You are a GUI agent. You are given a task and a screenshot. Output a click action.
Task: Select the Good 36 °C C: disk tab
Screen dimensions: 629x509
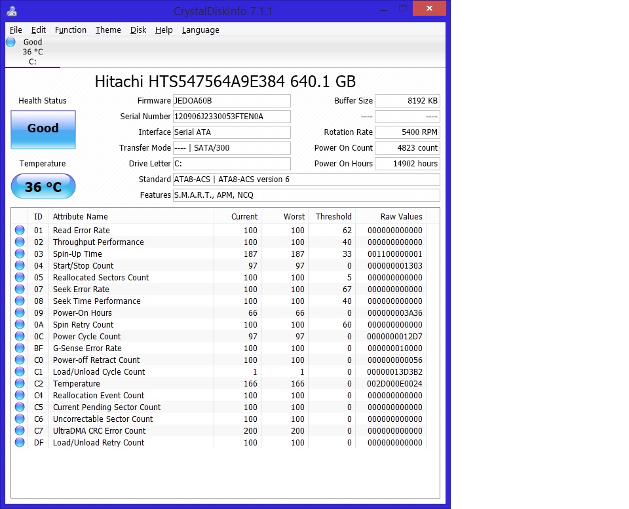coord(33,52)
